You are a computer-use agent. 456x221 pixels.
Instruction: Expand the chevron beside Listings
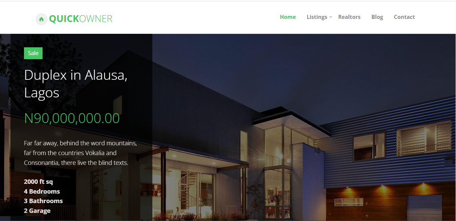point(331,17)
